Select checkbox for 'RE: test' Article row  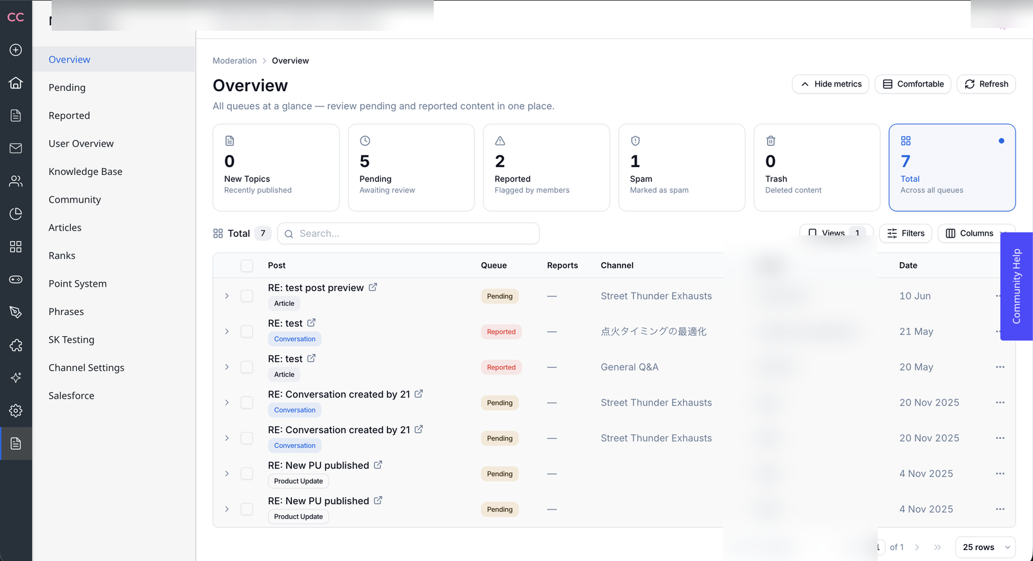[247, 367]
